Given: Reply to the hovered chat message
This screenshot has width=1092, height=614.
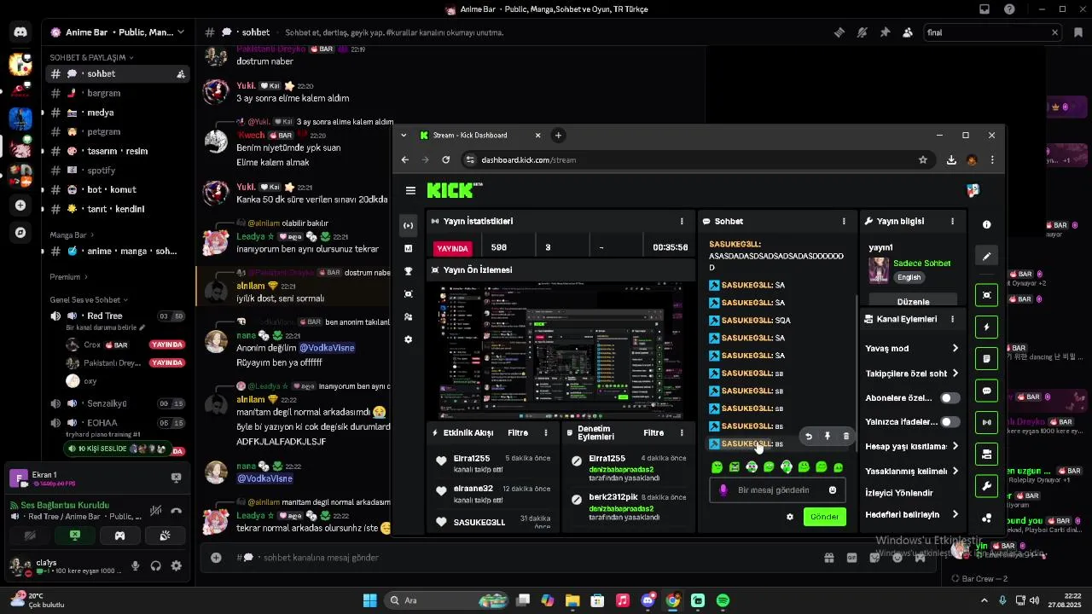Looking at the screenshot, I should (809, 436).
